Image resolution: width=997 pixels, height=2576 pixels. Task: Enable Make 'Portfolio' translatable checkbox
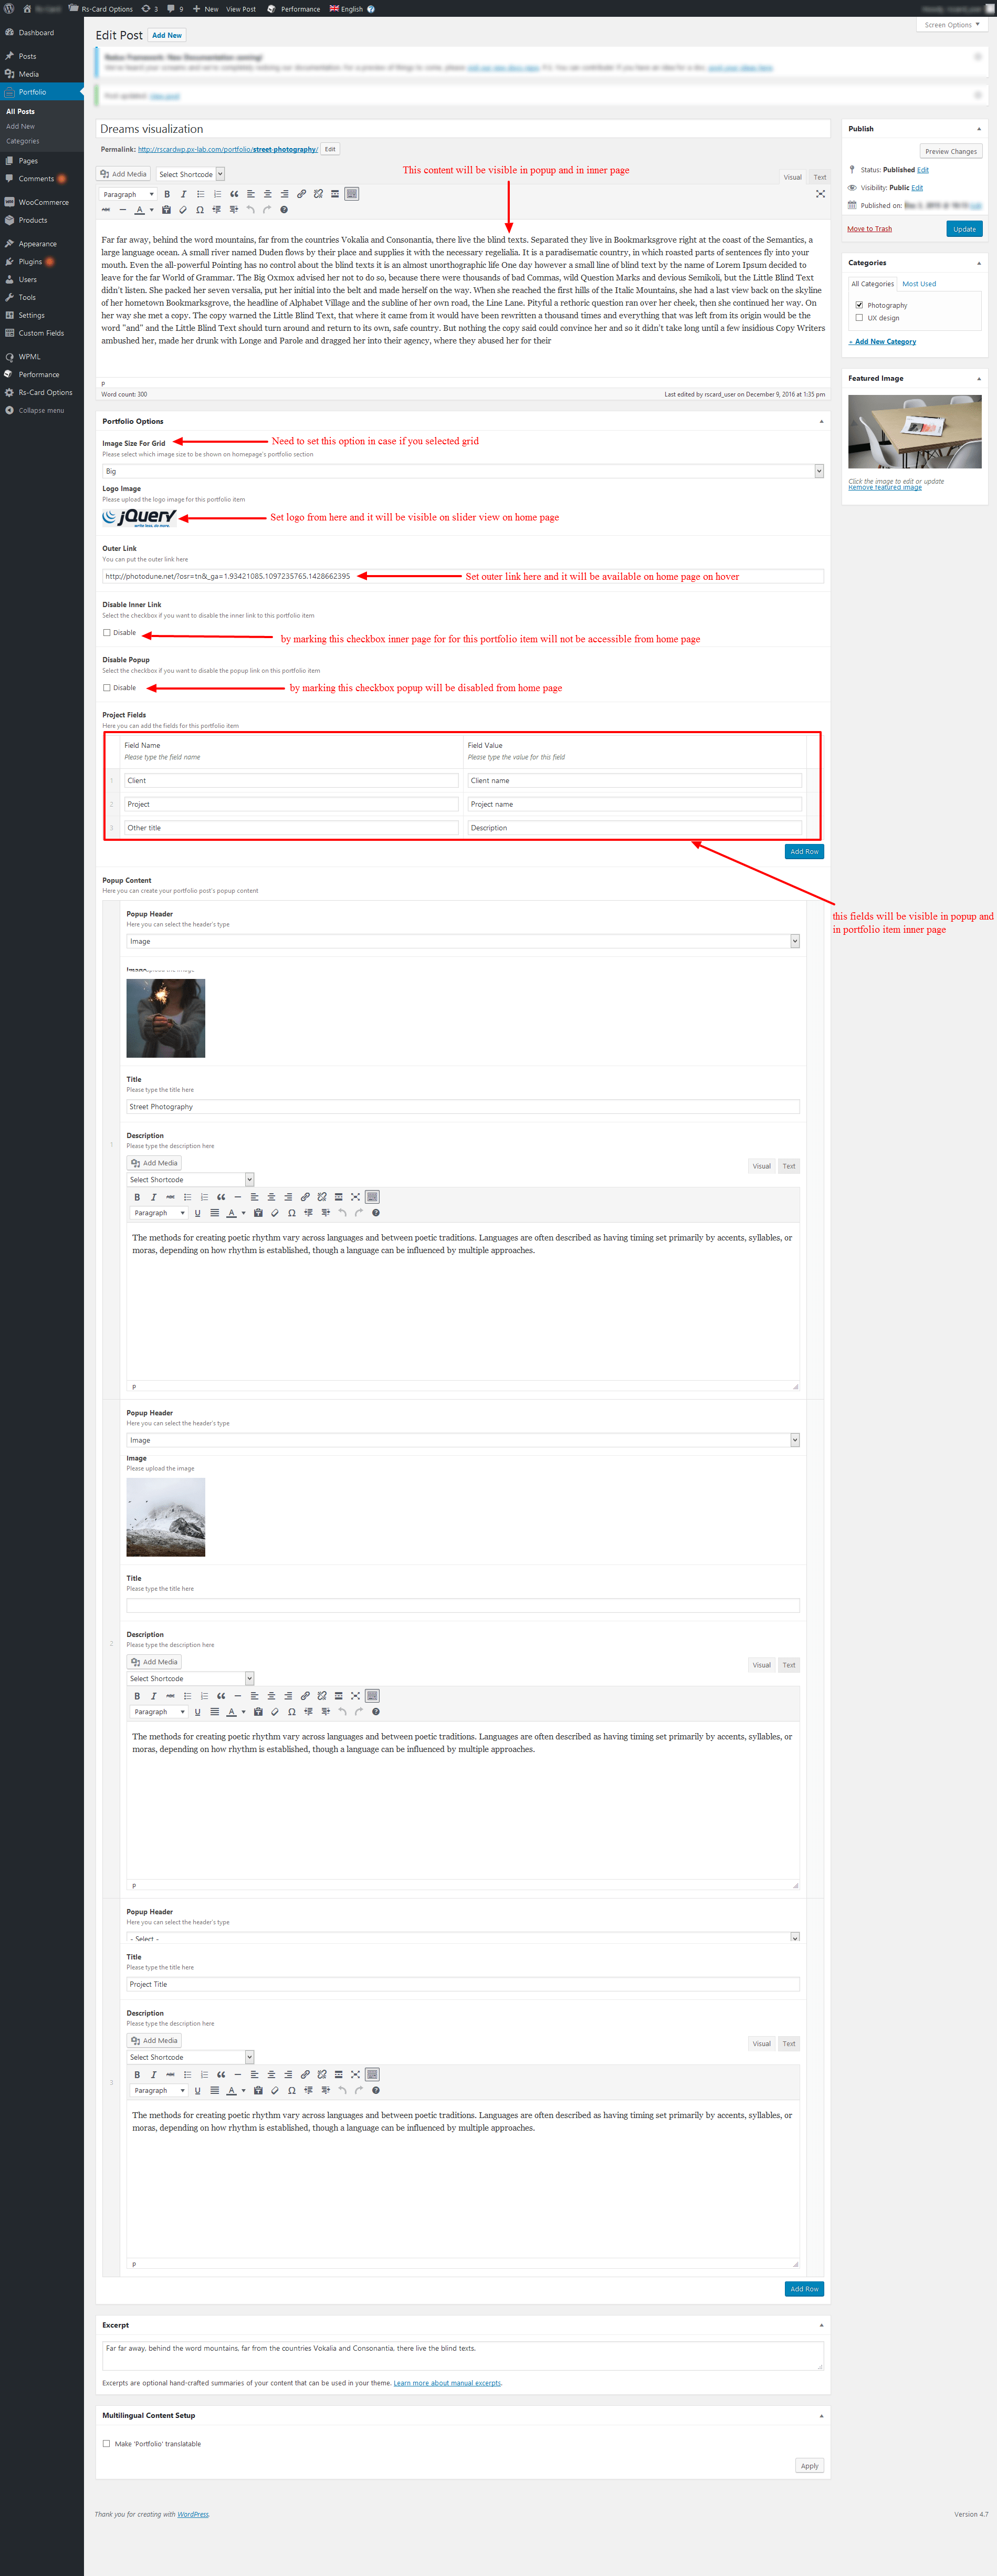[x=107, y=2444]
